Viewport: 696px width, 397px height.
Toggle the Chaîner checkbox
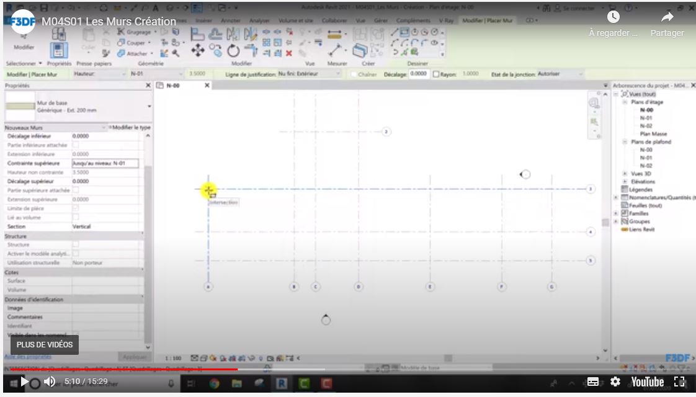tap(354, 74)
